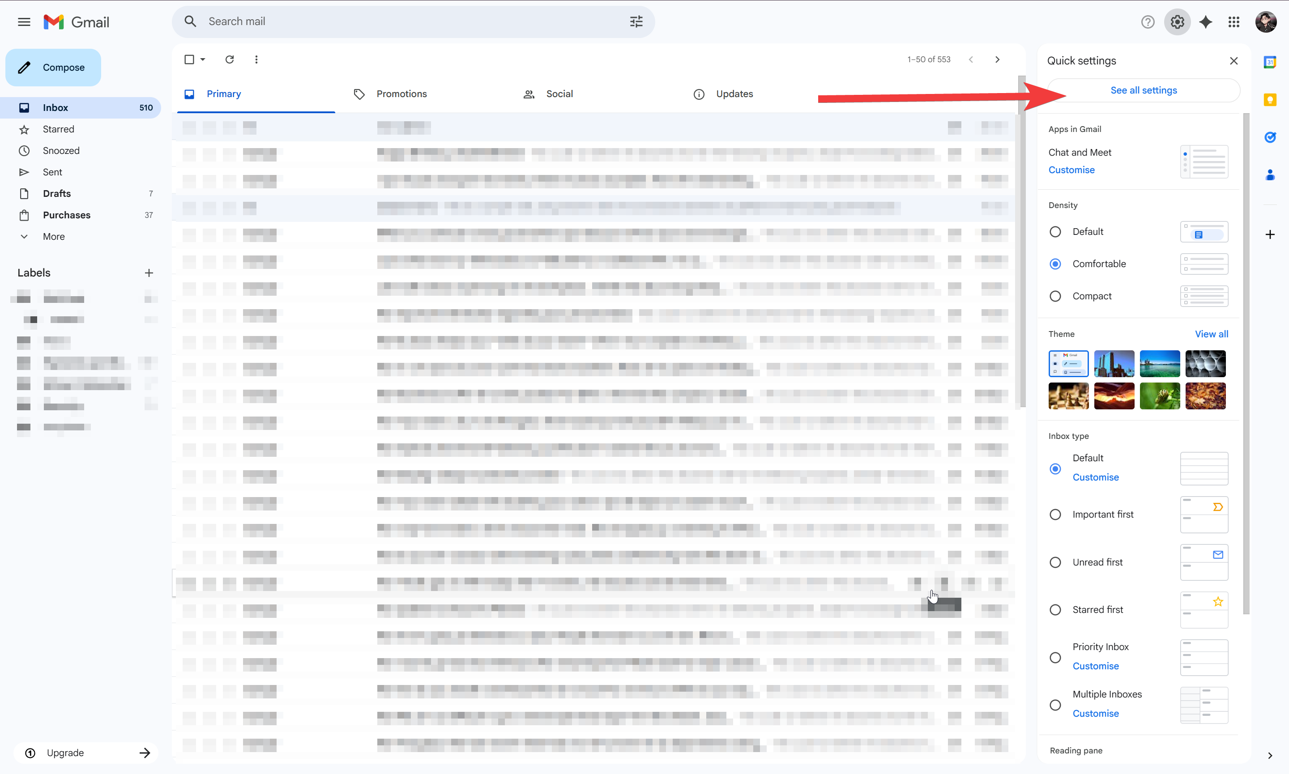Switch to Social tab
Viewport: 1289px width, 774px height.
tap(559, 94)
